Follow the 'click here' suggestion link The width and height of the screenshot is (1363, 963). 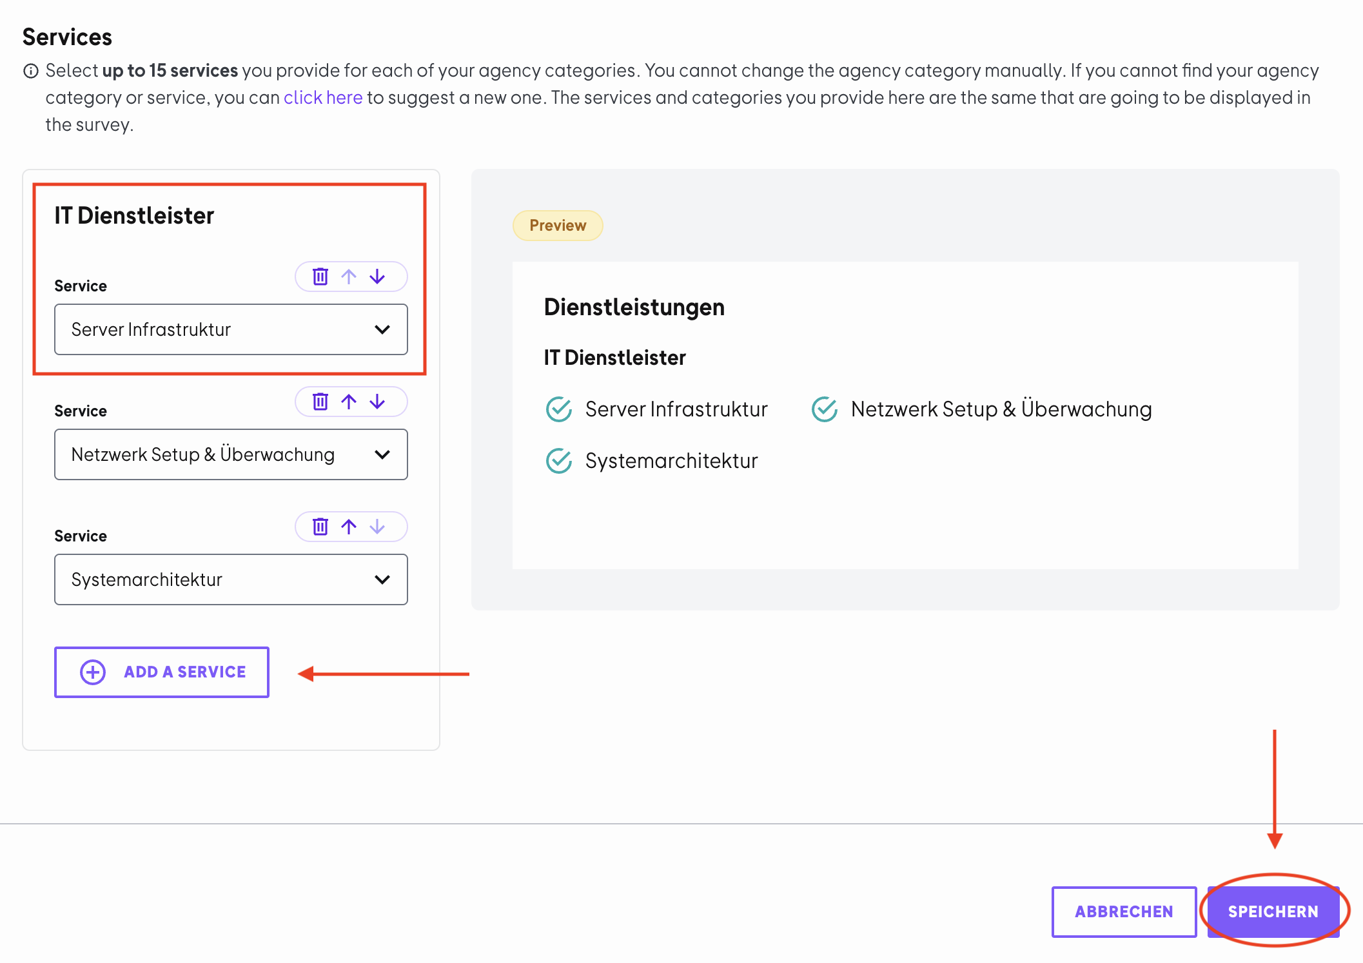(323, 97)
